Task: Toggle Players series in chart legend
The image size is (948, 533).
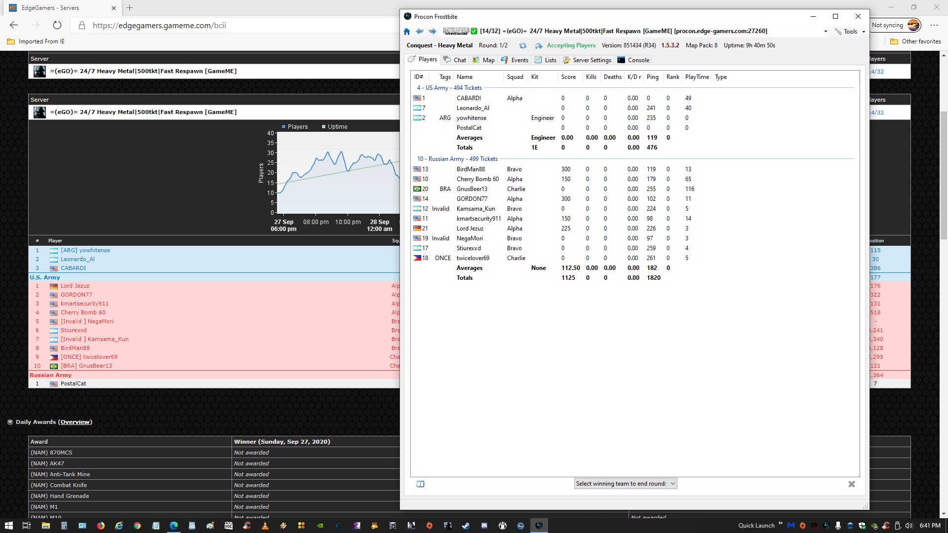Action: tap(294, 127)
